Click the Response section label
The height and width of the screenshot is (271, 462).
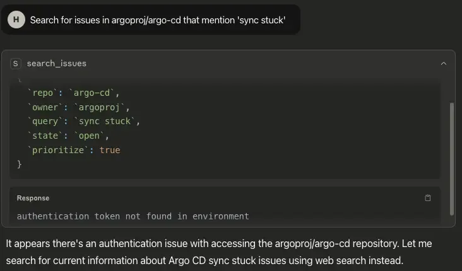click(x=33, y=198)
